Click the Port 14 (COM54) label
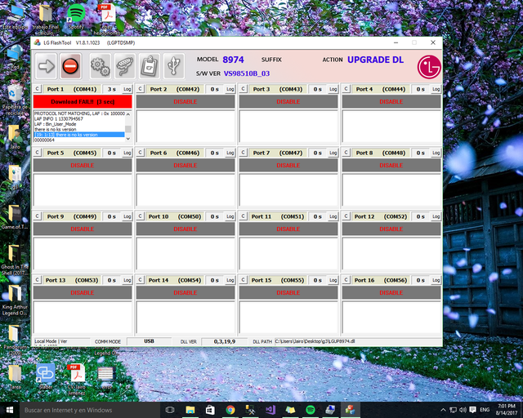Image resolution: width=523 pixels, height=418 pixels. (x=174, y=280)
